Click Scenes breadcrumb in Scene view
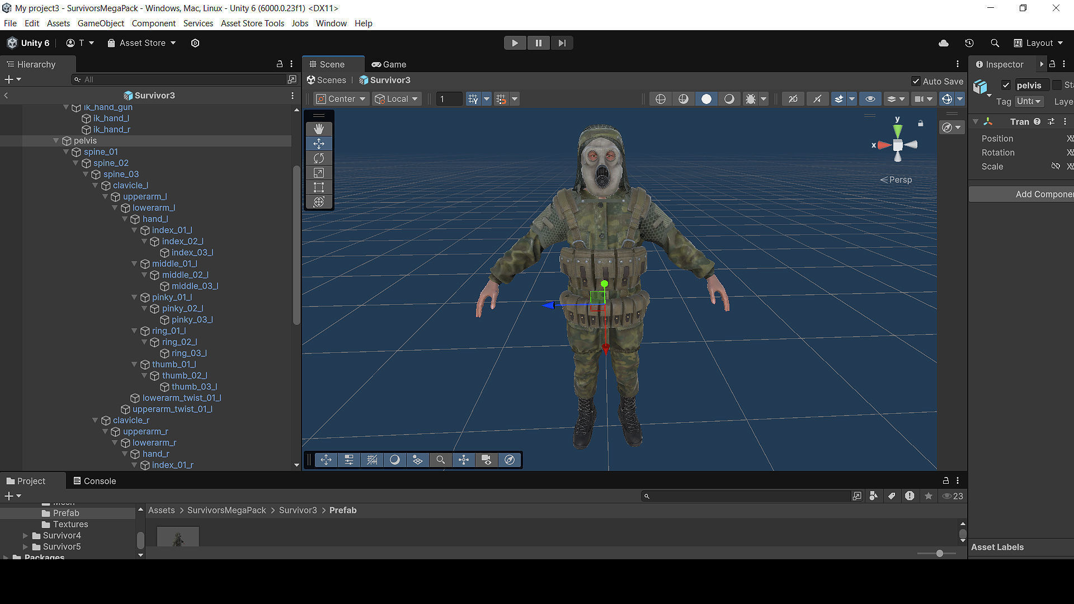 pyautogui.click(x=327, y=80)
